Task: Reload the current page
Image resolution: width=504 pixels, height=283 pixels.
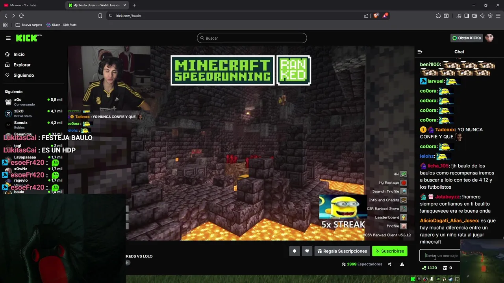Action: pyautogui.click(x=21, y=16)
